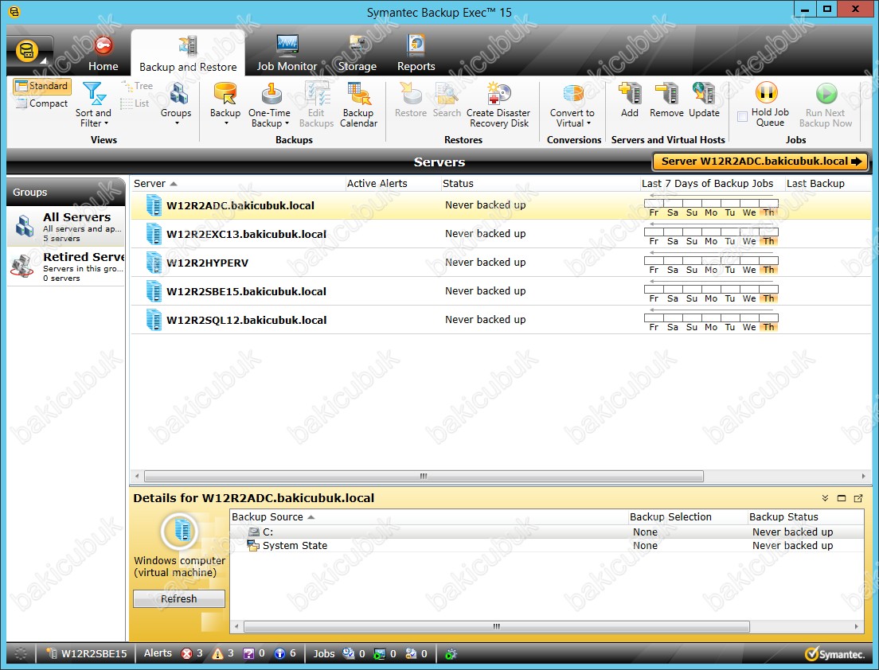Image resolution: width=879 pixels, height=670 pixels.
Task: Select the C: backup source row
Action: click(546, 532)
